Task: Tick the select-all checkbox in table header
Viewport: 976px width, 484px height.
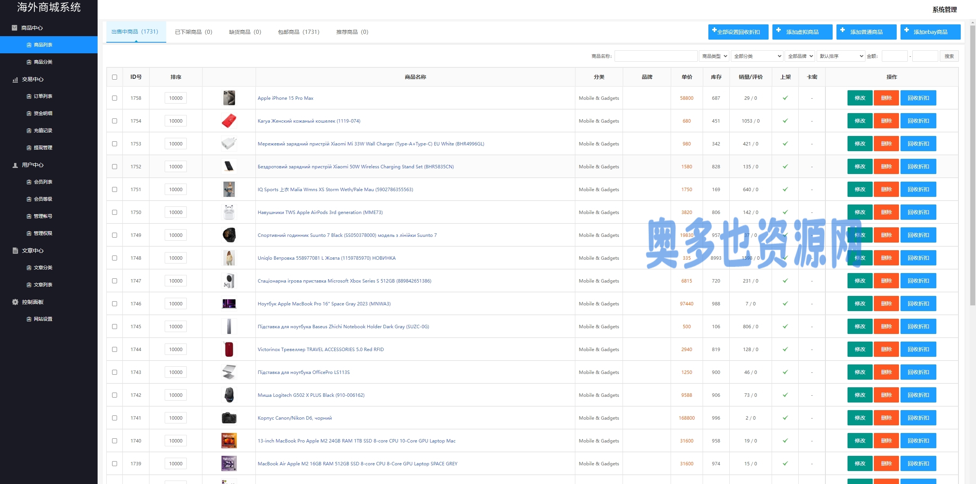Action: 114,77
